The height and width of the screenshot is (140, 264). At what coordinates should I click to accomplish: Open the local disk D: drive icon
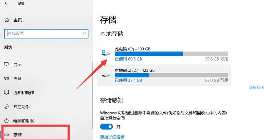(x=106, y=75)
